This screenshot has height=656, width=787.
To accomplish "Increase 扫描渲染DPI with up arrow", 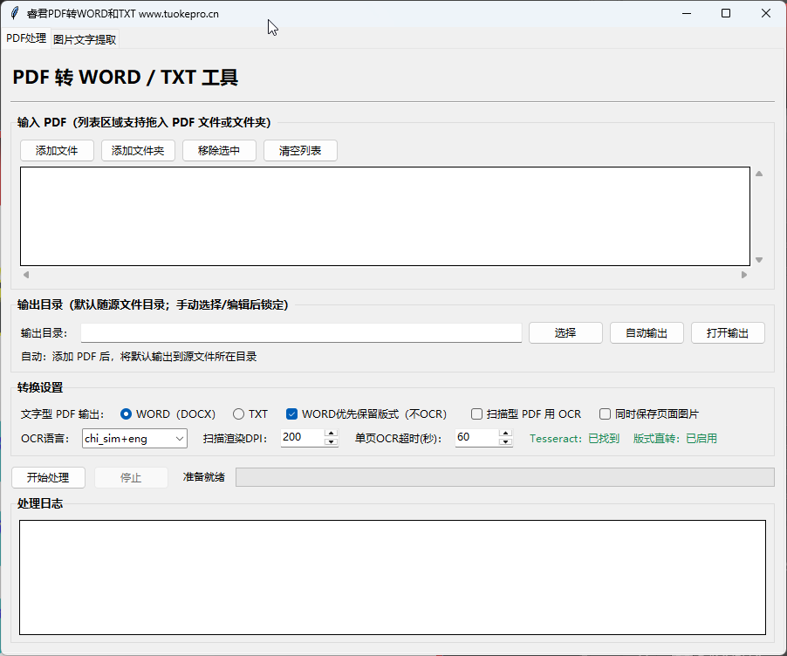I will (x=331, y=434).
